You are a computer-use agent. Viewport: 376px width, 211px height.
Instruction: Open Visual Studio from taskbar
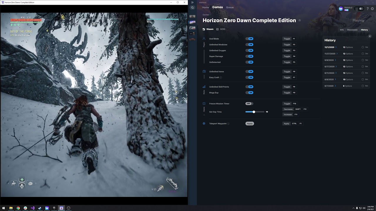tap(33, 208)
